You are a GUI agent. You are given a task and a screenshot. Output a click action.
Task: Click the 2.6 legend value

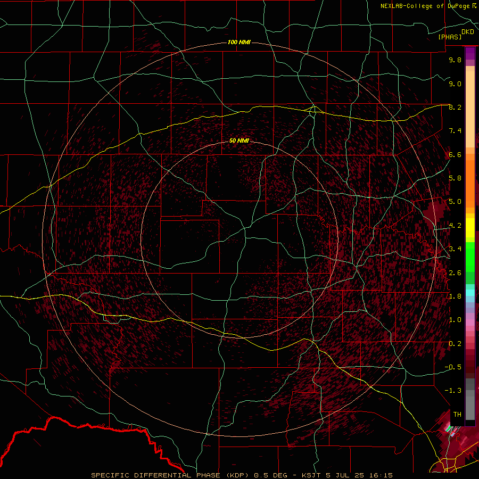[455, 273]
